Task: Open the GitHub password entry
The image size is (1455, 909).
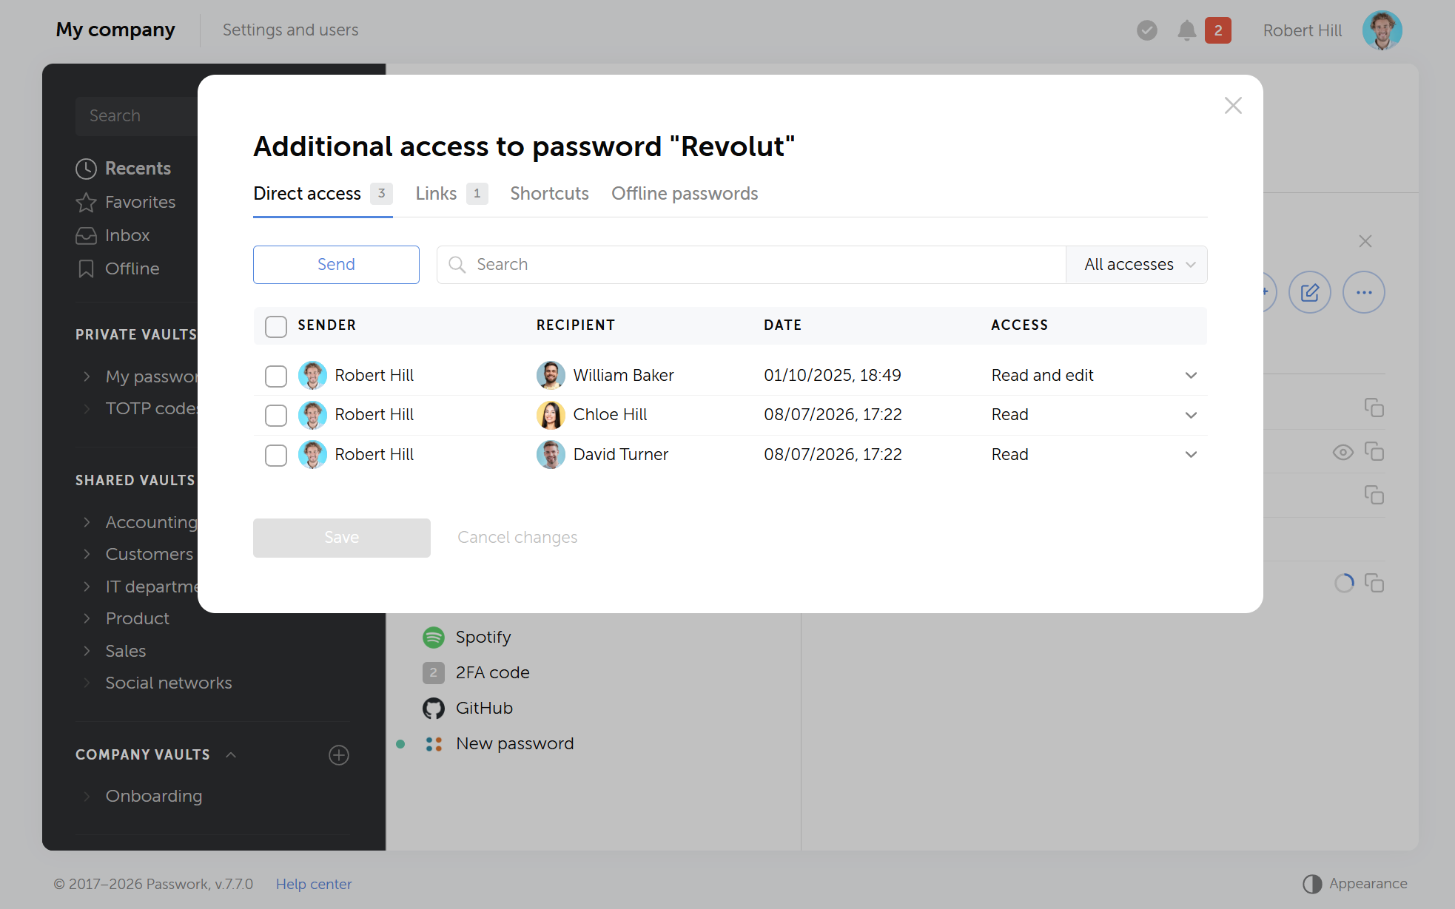Action: coord(484,708)
